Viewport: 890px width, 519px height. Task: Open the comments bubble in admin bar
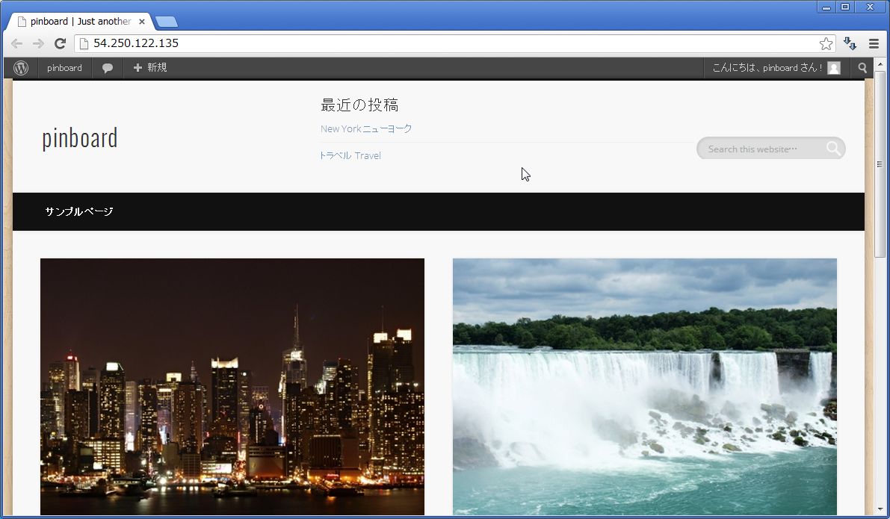click(x=108, y=68)
